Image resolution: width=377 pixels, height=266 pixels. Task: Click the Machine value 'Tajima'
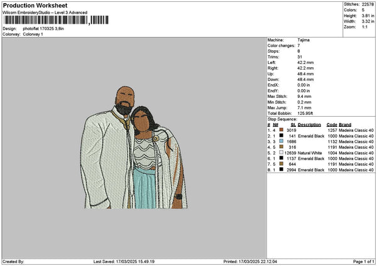click(x=303, y=40)
